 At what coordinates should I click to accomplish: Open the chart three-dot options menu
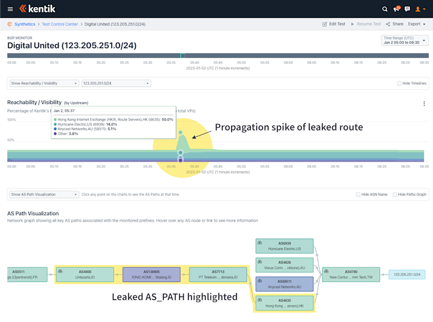(424, 104)
